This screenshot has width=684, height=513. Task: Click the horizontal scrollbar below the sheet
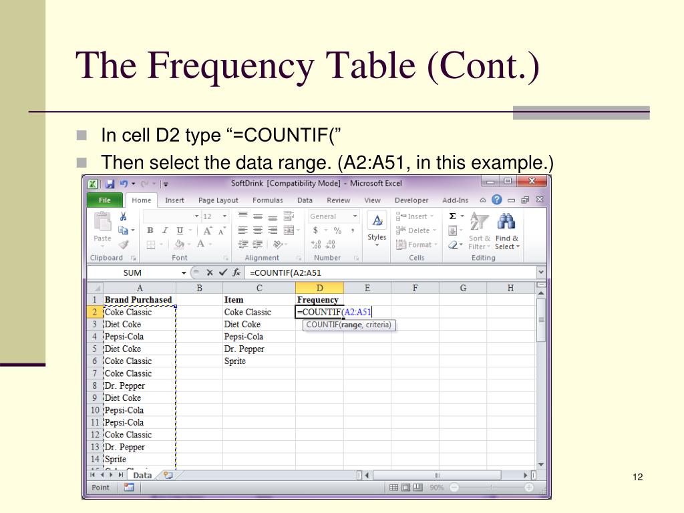tap(437, 475)
